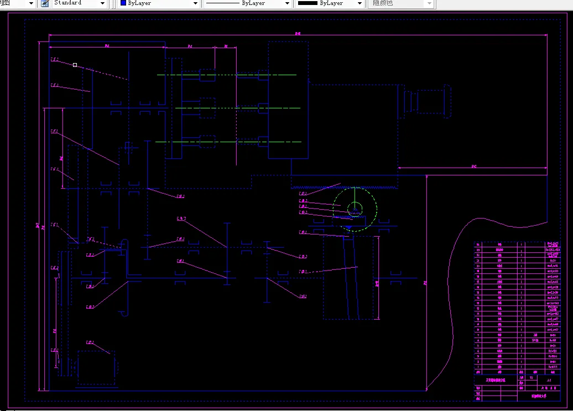Select the white grip square on leader line
The image size is (573, 411).
coord(75,65)
